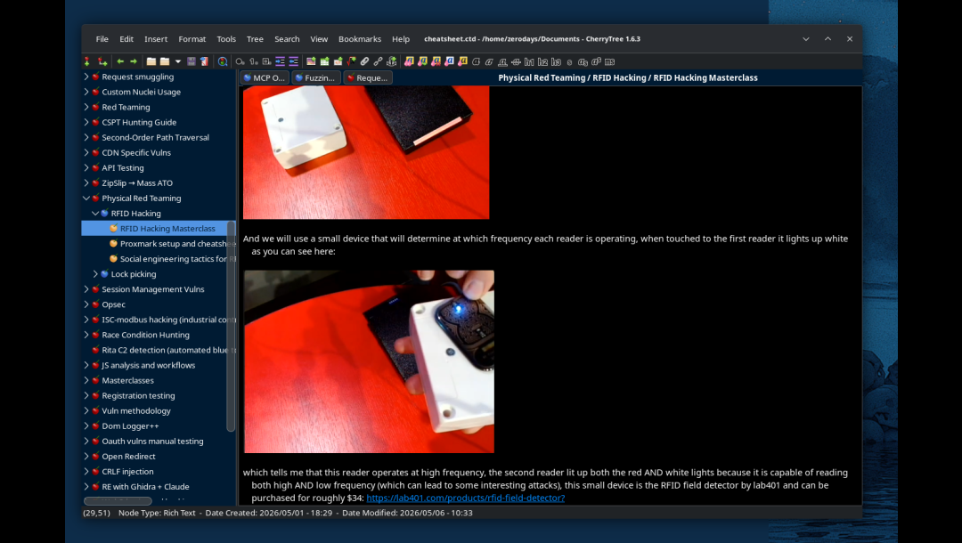Insert LaTeX math formula
Image resolution: width=962 pixels, height=543 pixels.
[x=351, y=61]
